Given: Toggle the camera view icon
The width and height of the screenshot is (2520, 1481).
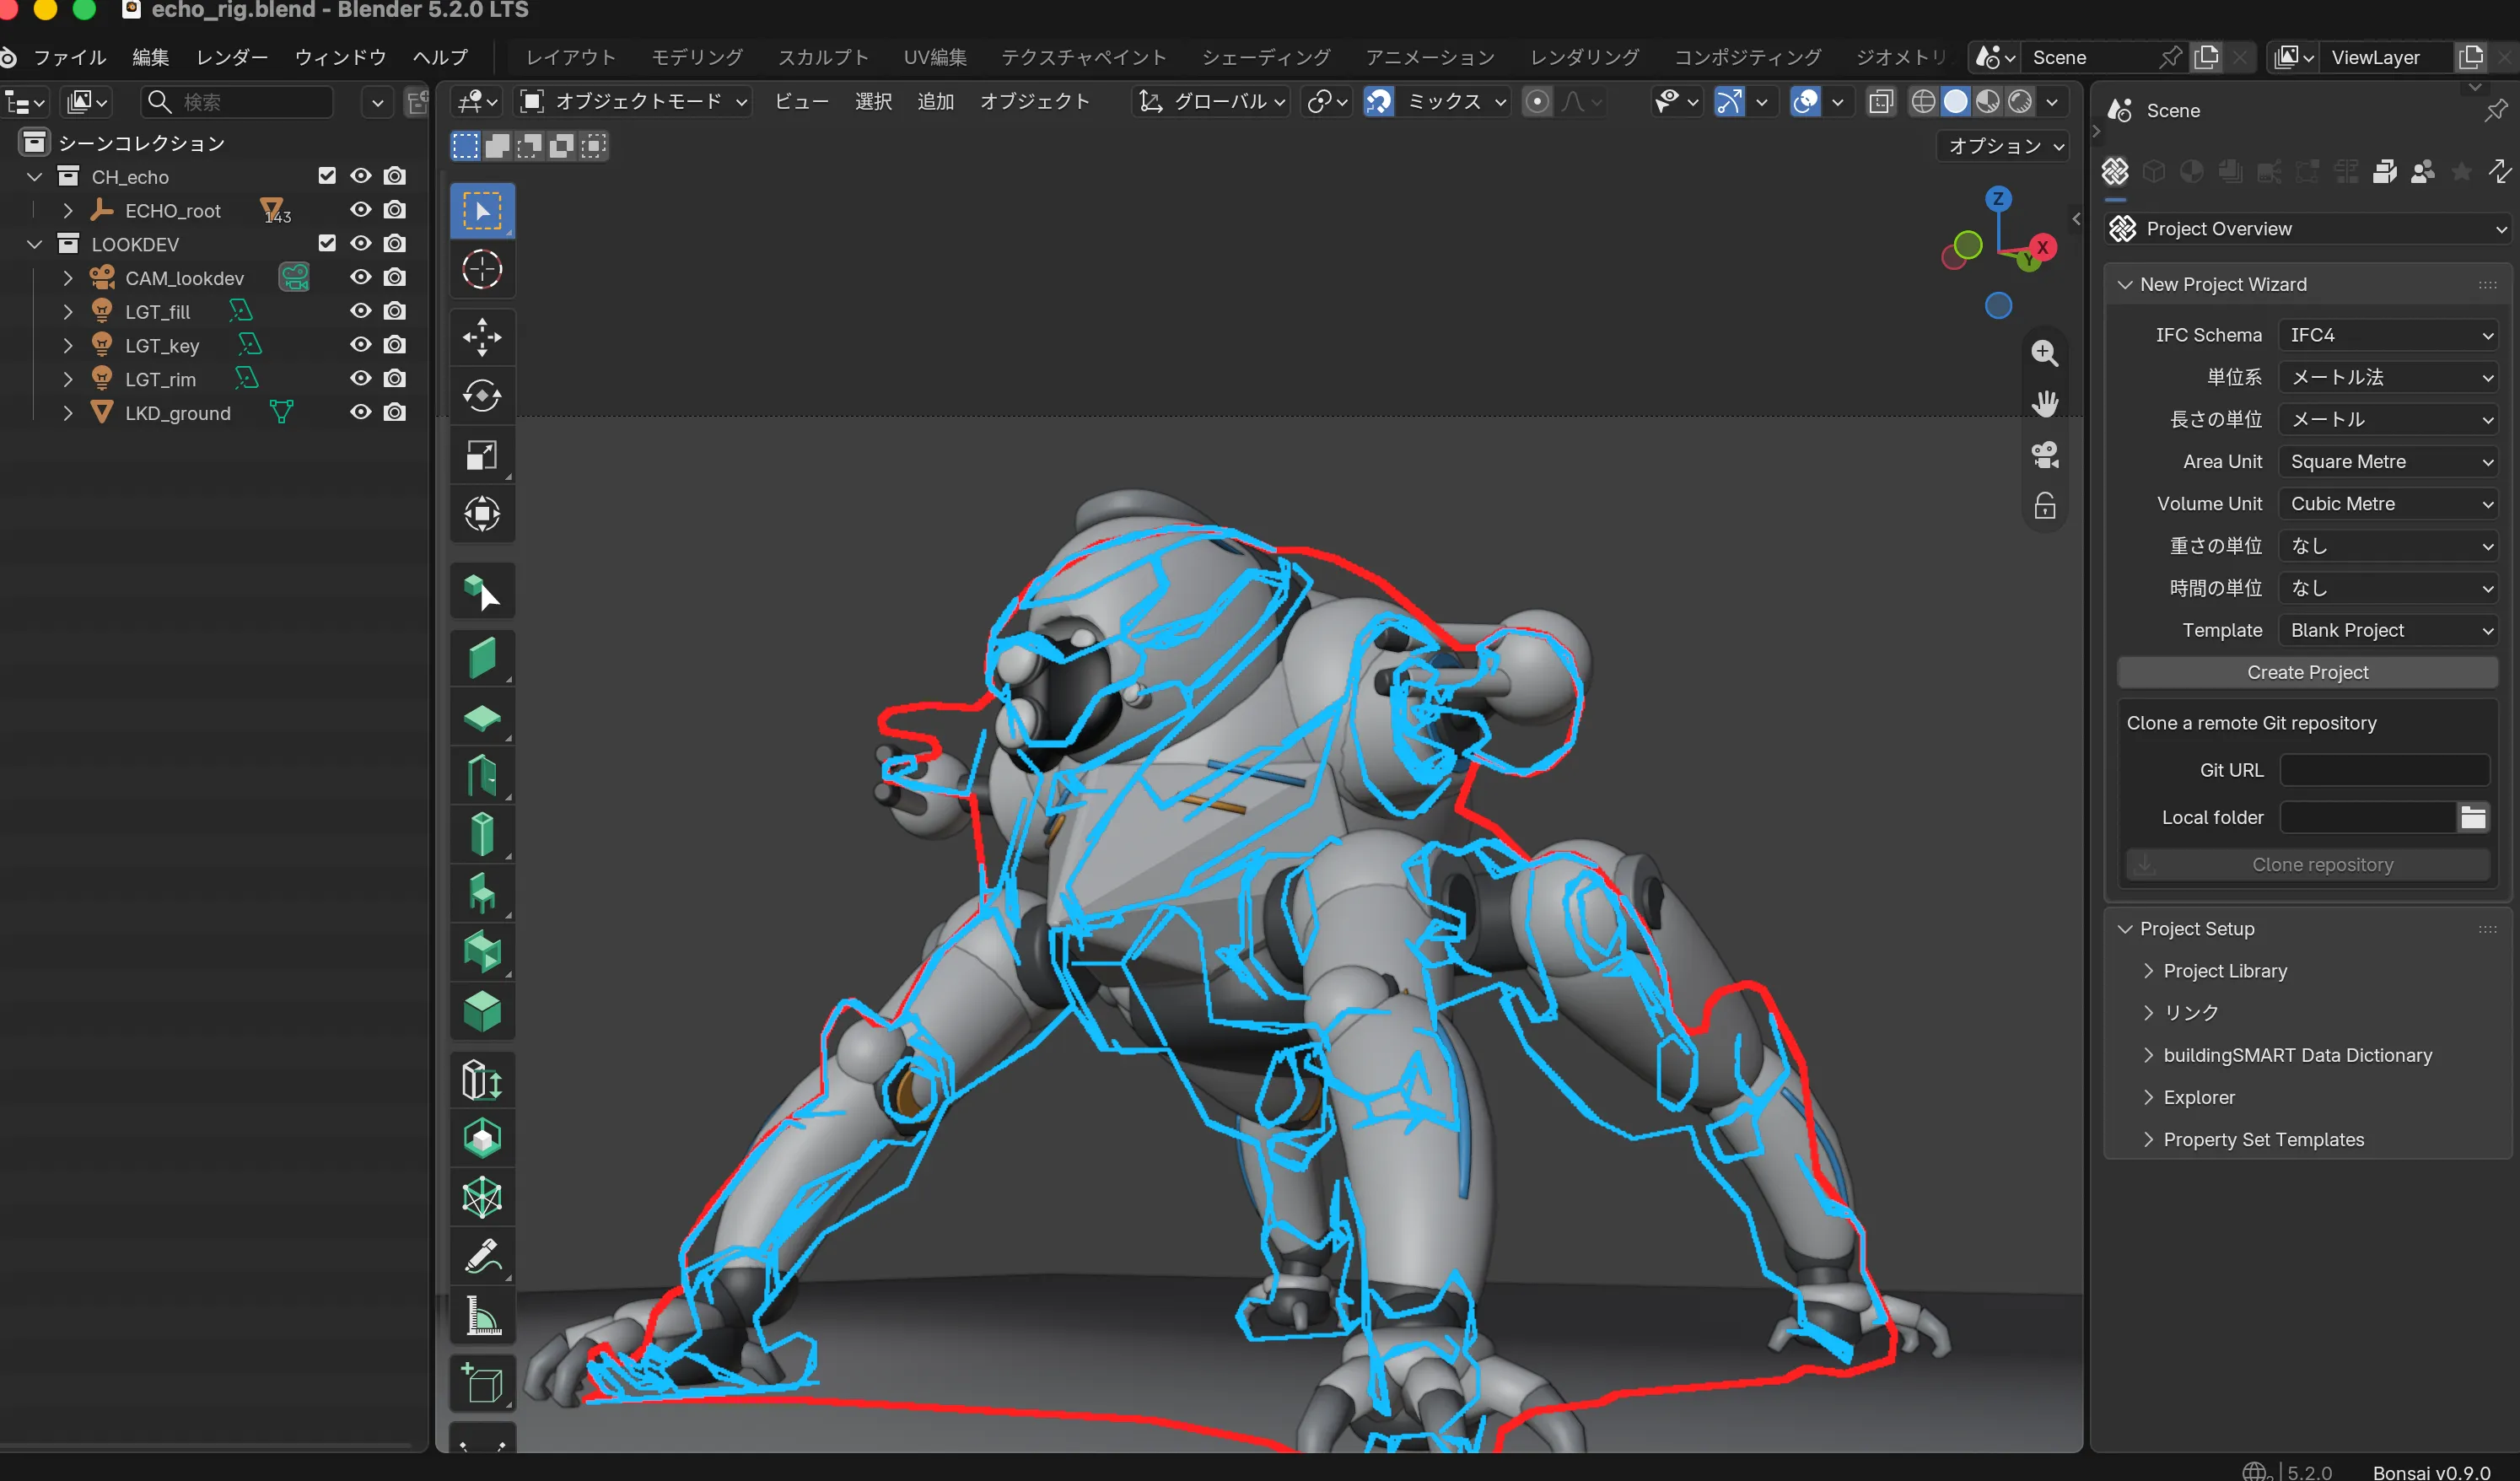Looking at the screenshot, I should 2044,455.
